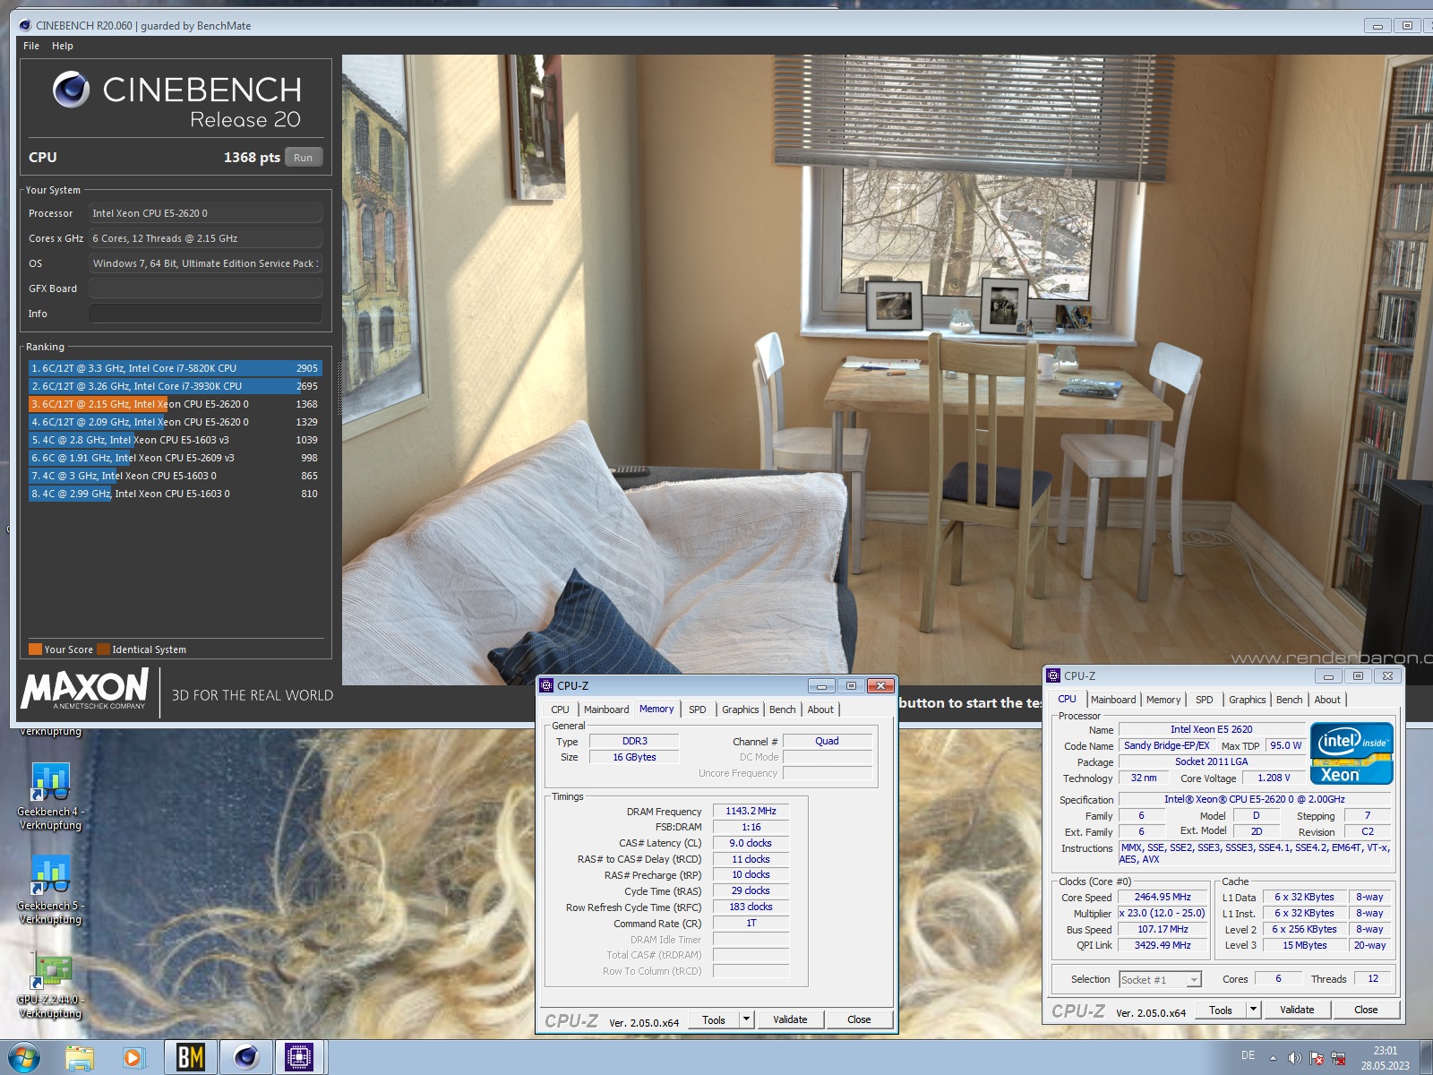
Task: Click the orange Your Score legend swatch
Action: [35, 649]
